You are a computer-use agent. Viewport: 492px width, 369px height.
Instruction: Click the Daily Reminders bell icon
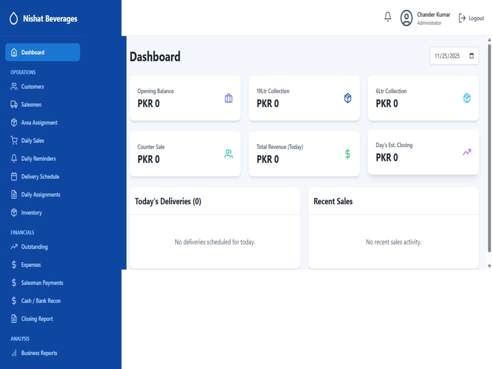(14, 158)
